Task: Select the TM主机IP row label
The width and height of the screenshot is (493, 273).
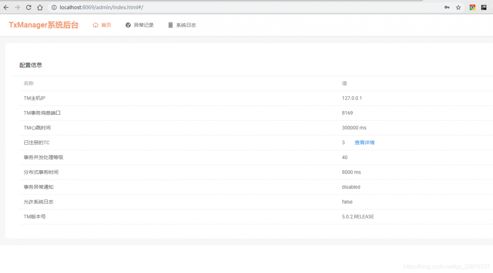Action: click(x=35, y=98)
